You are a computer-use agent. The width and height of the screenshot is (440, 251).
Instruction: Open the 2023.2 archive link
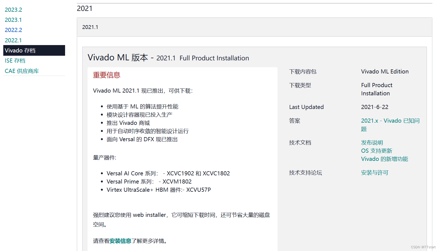click(13, 10)
